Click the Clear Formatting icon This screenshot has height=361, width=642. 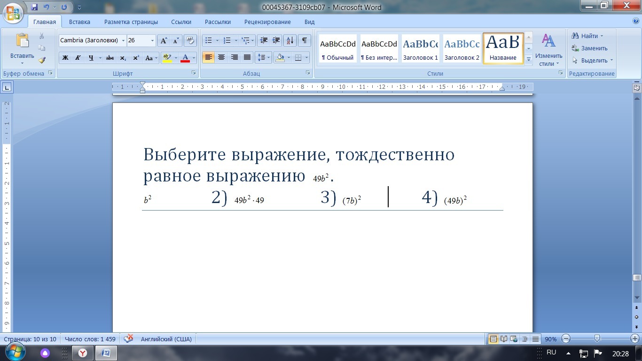pos(190,40)
